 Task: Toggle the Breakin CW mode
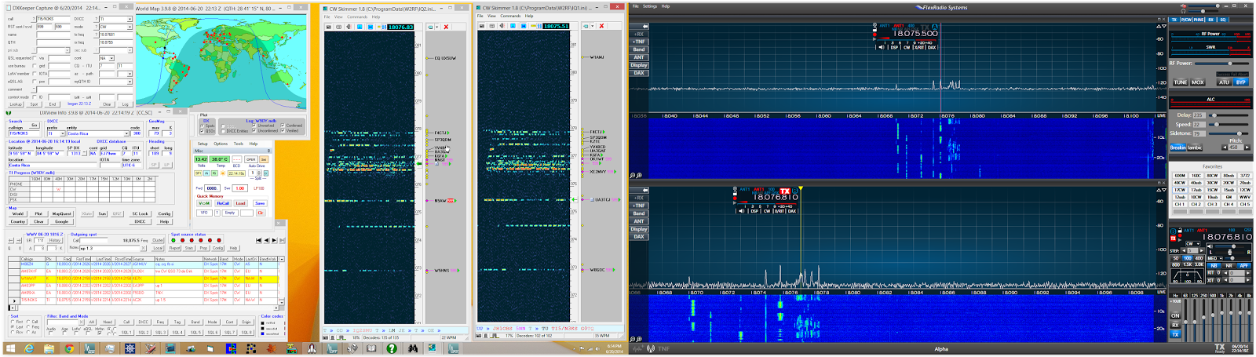pyautogui.click(x=1177, y=148)
